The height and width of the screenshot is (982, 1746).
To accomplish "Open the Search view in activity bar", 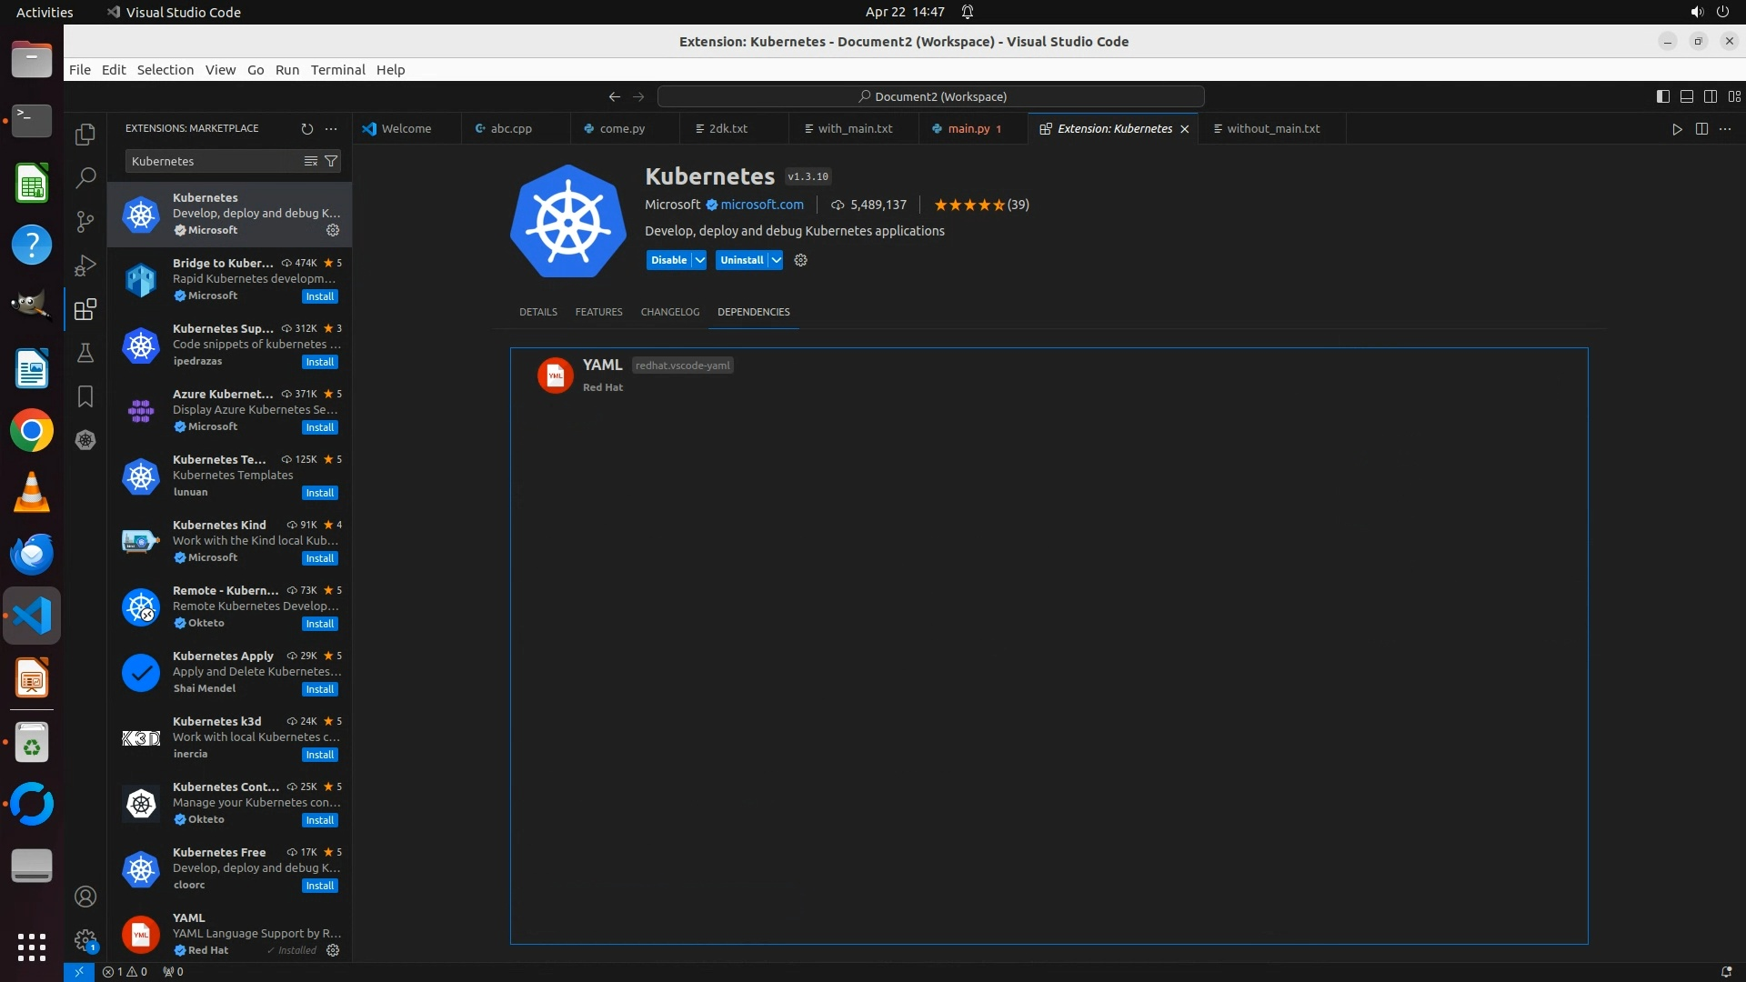I will tap(85, 178).
